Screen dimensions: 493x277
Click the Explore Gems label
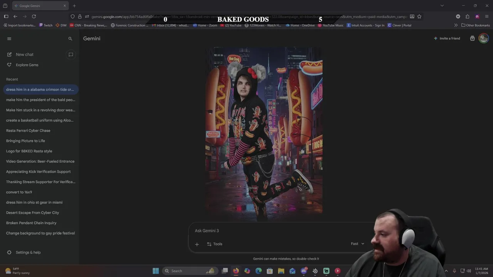pyautogui.click(x=27, y=65)
